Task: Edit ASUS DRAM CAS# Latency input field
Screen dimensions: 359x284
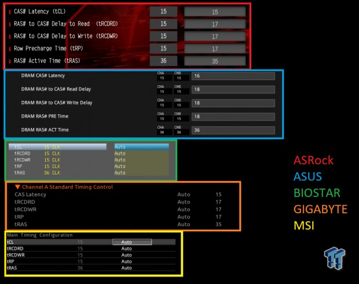Action: [233, 76]
